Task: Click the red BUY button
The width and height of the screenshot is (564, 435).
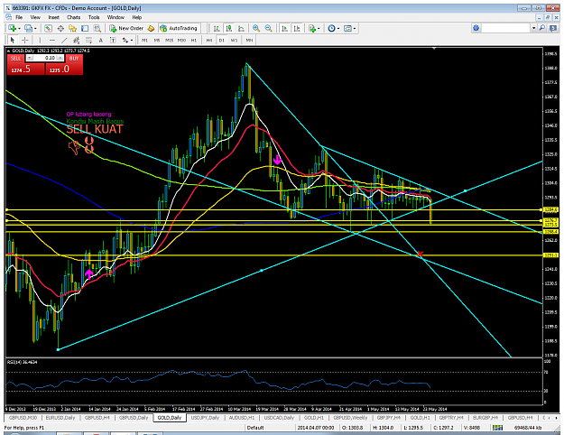Action: pos(74,59)
